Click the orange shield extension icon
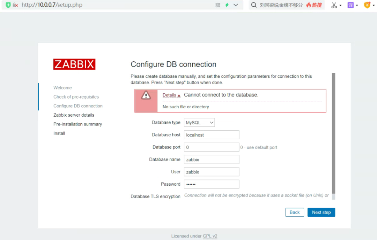The height and width of the screenshot is (240, 377). coord(367,5)
